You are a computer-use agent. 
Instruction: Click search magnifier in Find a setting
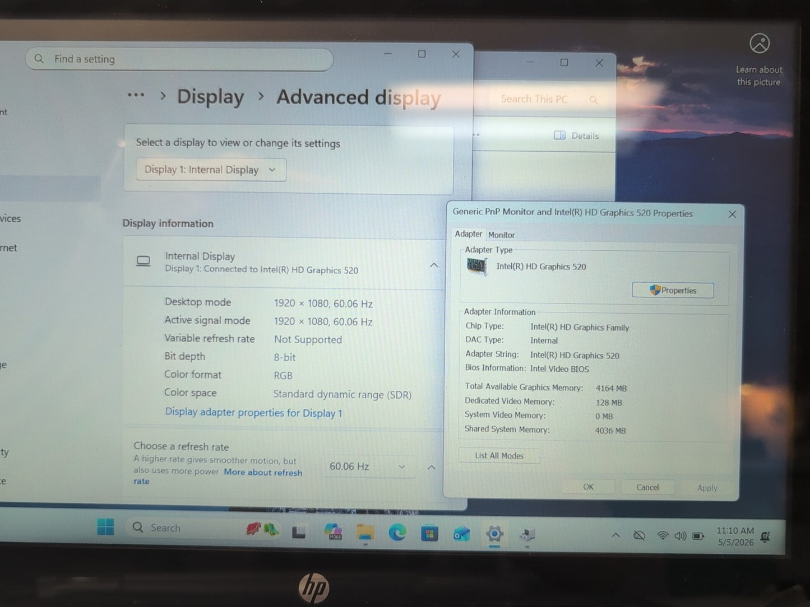[39, 58]
